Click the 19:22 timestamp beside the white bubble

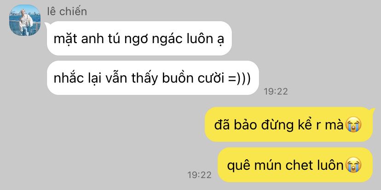[276, 91]
